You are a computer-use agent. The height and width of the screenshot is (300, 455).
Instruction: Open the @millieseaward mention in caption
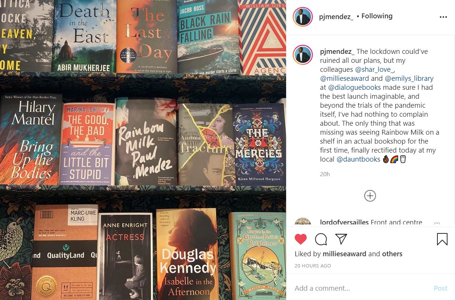click(345, 79)
